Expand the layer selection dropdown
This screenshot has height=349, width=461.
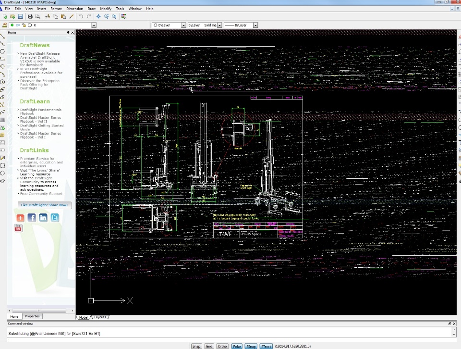coord(94,25)
